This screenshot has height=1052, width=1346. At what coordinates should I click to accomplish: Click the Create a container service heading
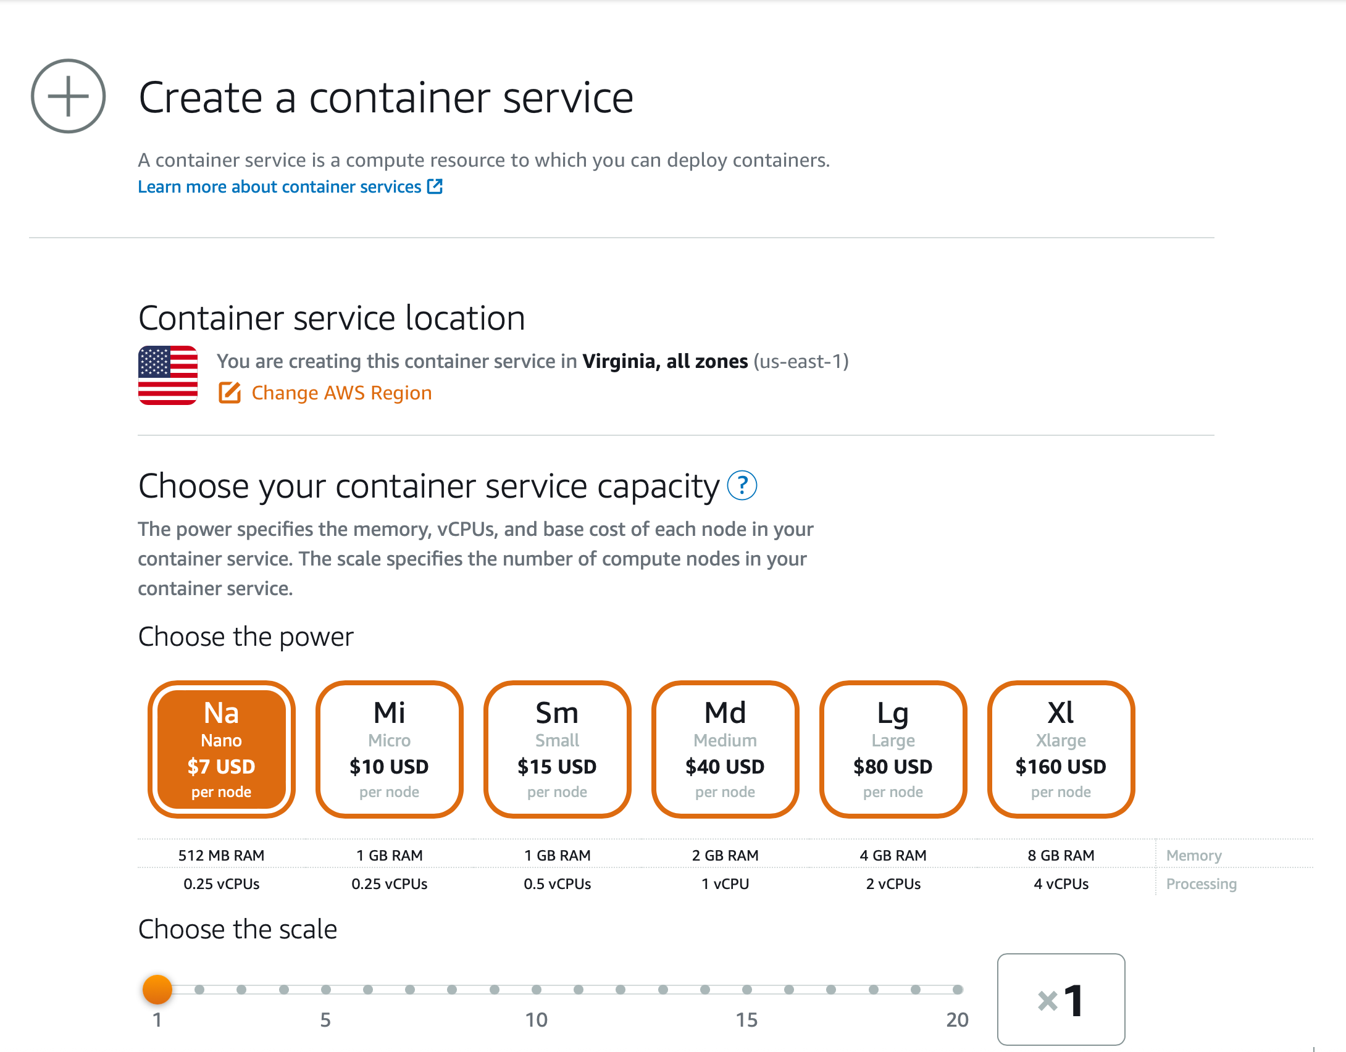click(386, 98)
